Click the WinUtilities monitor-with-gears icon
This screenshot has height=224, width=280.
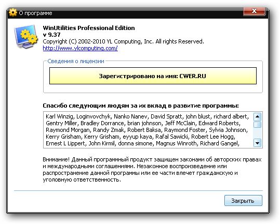click(x=26, y=37)
